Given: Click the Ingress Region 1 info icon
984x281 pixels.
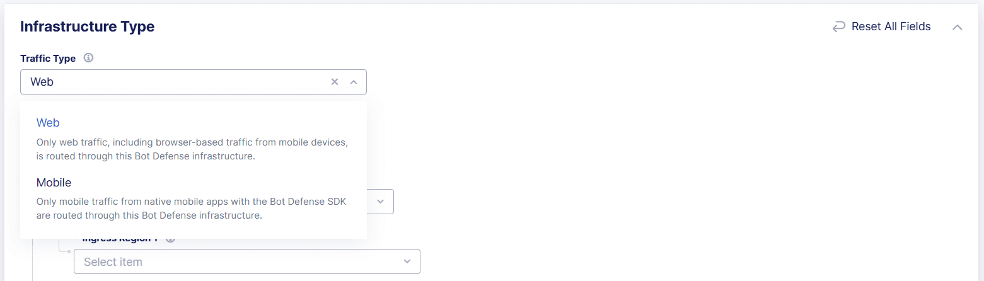Looking at the screenshot, I should point(170,239).
